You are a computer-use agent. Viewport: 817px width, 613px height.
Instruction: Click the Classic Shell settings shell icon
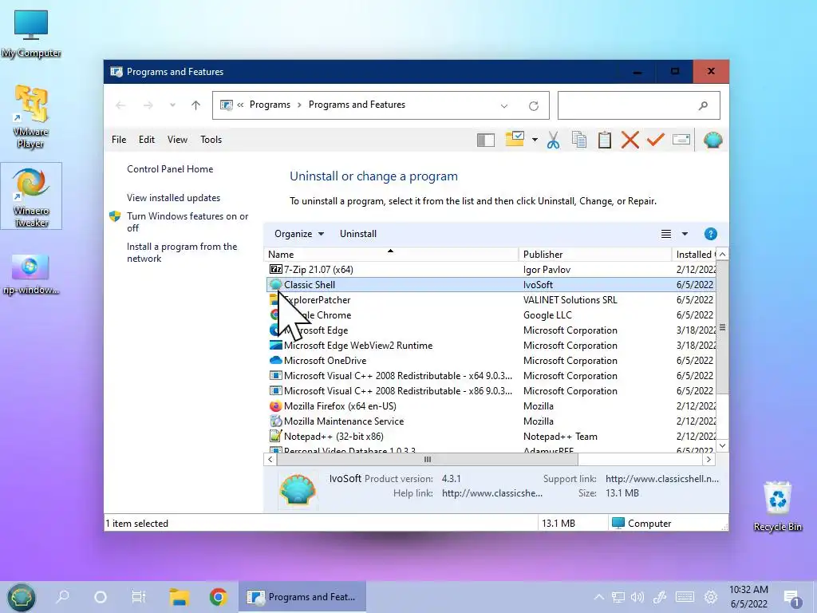point(712,140)
